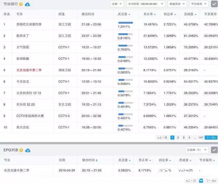The width and height of the screenshot is (218, 184).
Task: Download the EPG列表 data via cloud icon
Action: point(28,150)
